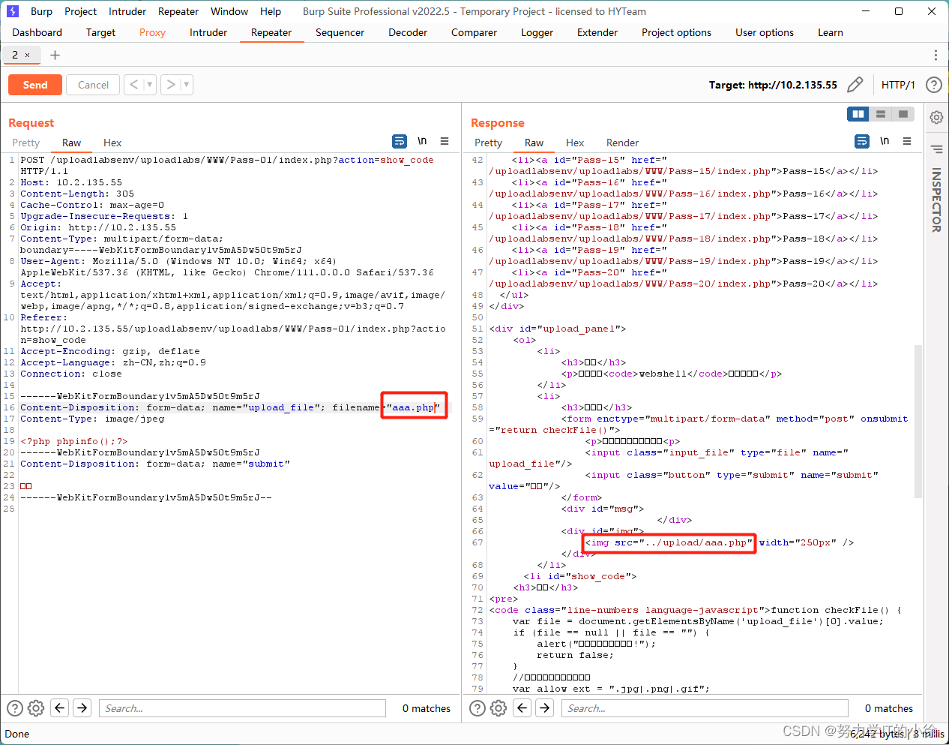Toggle word wrap icon in Request panel

coord(400,141)
